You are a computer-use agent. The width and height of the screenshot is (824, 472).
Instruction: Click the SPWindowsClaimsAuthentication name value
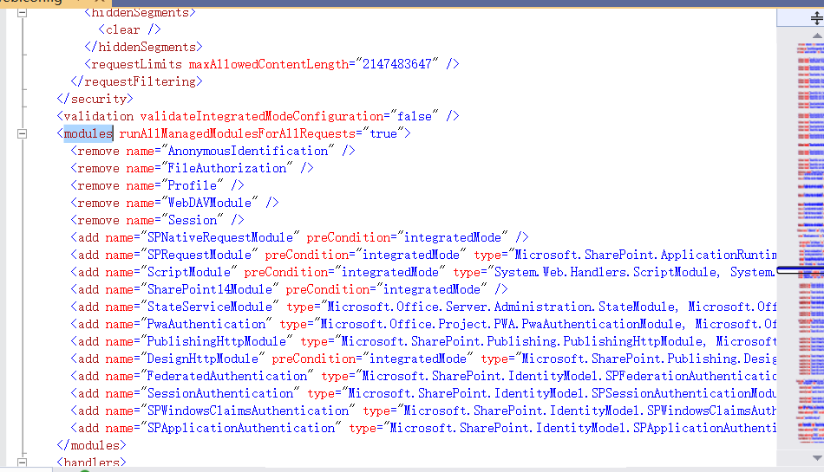pos(248,411)
